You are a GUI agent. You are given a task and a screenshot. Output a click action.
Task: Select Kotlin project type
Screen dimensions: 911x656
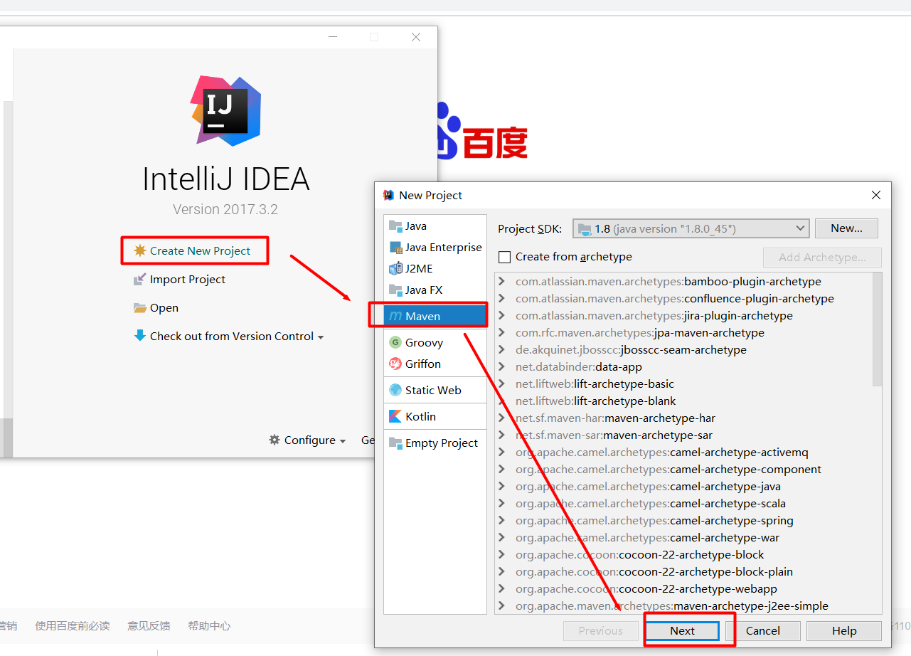[x=435, y=417]
